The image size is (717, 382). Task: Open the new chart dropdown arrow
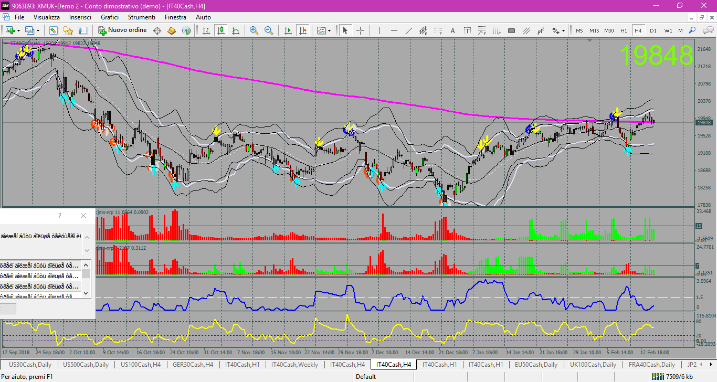[x=18, y=30]
